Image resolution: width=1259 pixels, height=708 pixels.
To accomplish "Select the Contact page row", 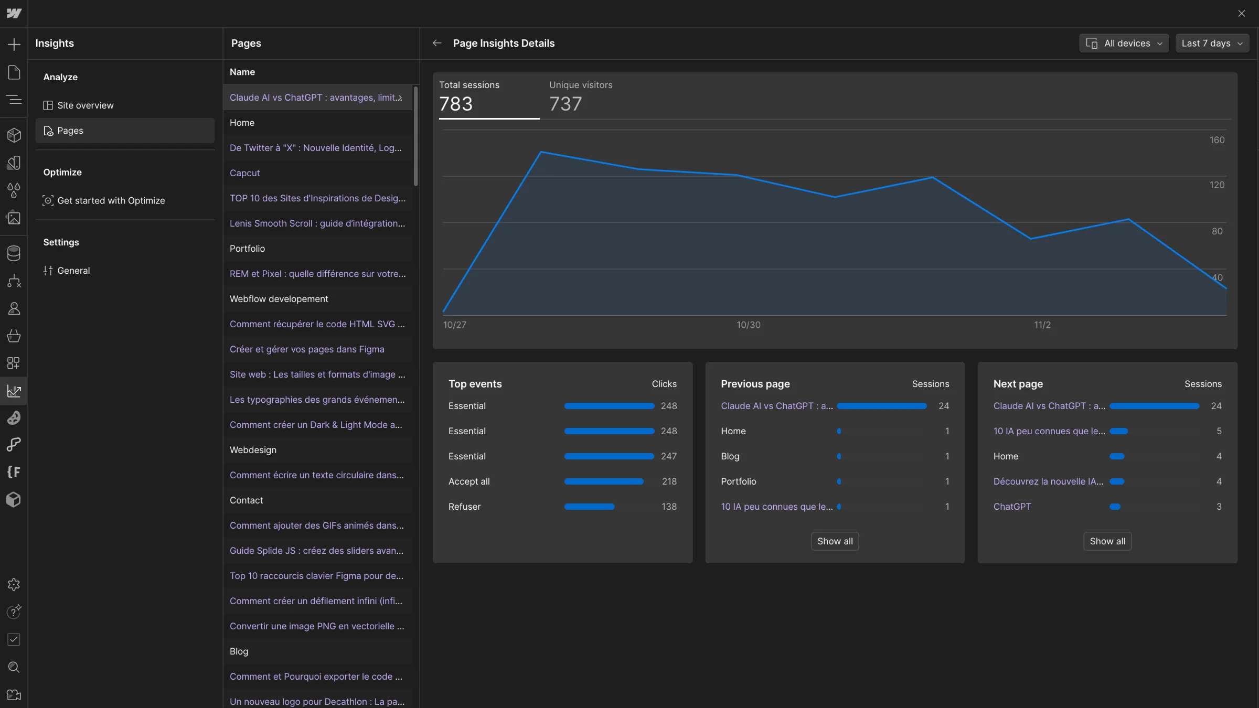I will [318, 500].
